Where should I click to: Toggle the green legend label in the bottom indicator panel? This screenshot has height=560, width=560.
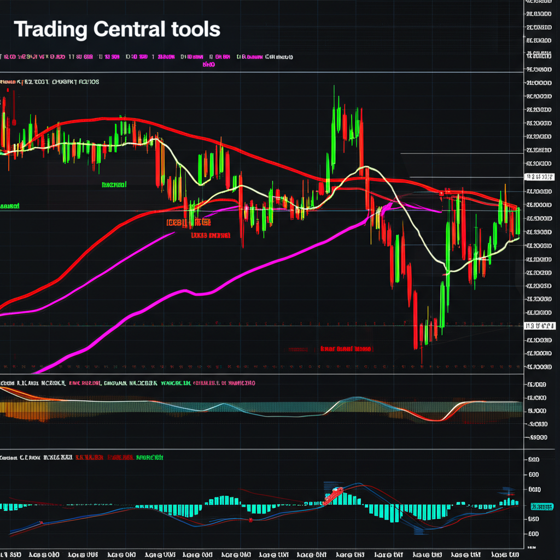(149, 457)
